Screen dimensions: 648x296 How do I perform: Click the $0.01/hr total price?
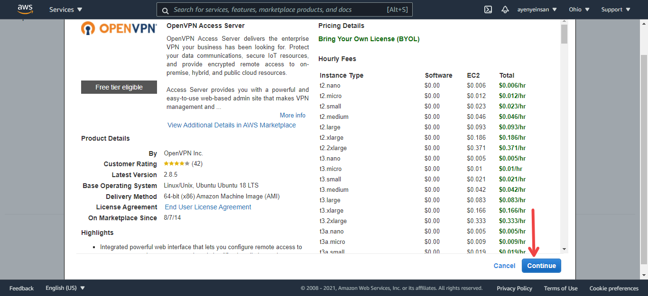[510, 169]
